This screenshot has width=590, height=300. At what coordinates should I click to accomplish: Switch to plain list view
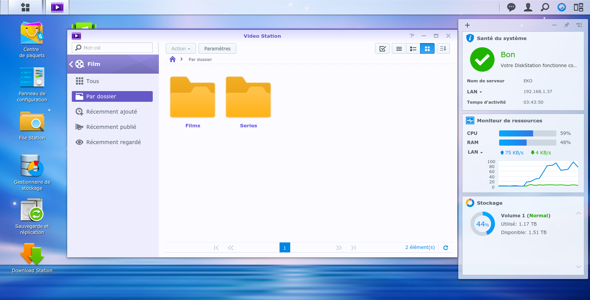(x=399, y=49)
